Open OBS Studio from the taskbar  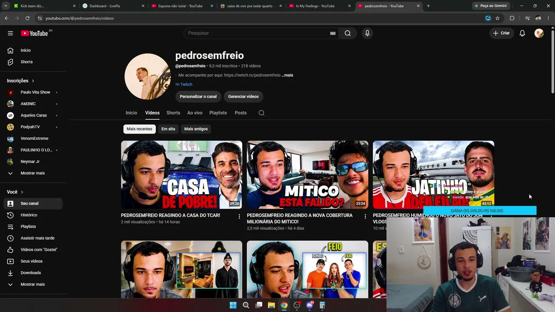click(297, 305)
